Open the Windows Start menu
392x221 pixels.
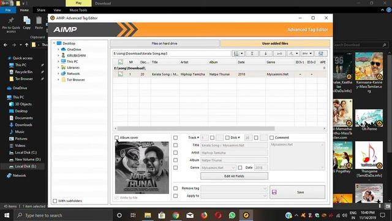[7, 215]
